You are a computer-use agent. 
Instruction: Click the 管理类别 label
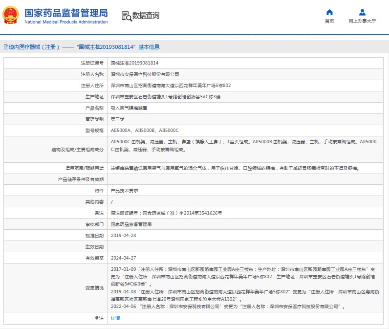[x=94, y=119]
